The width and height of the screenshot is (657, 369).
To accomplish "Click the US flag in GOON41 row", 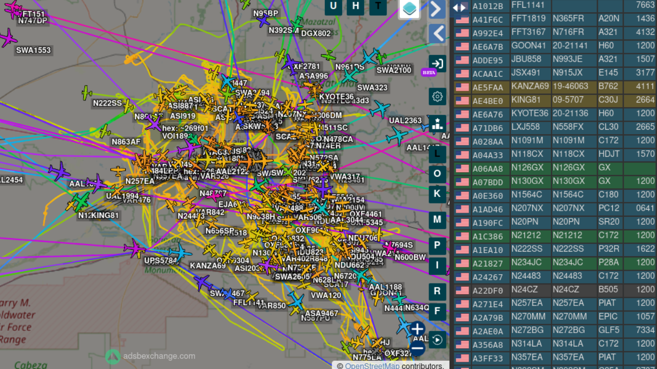I will tap(462, 47).
